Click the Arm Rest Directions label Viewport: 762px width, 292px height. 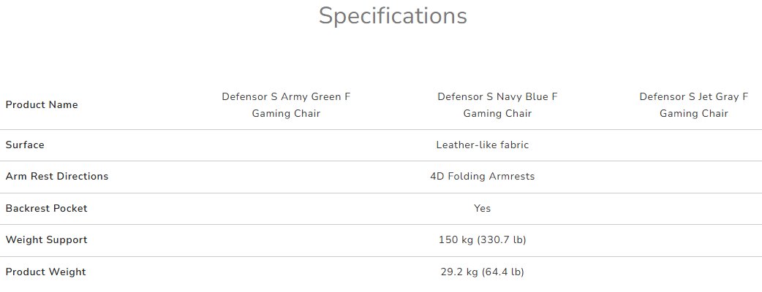coord(57,176)
